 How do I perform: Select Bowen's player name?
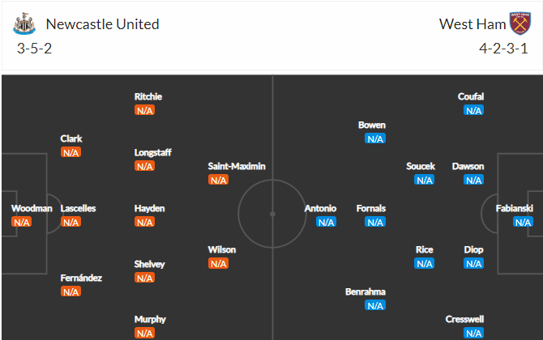point(372,125)
